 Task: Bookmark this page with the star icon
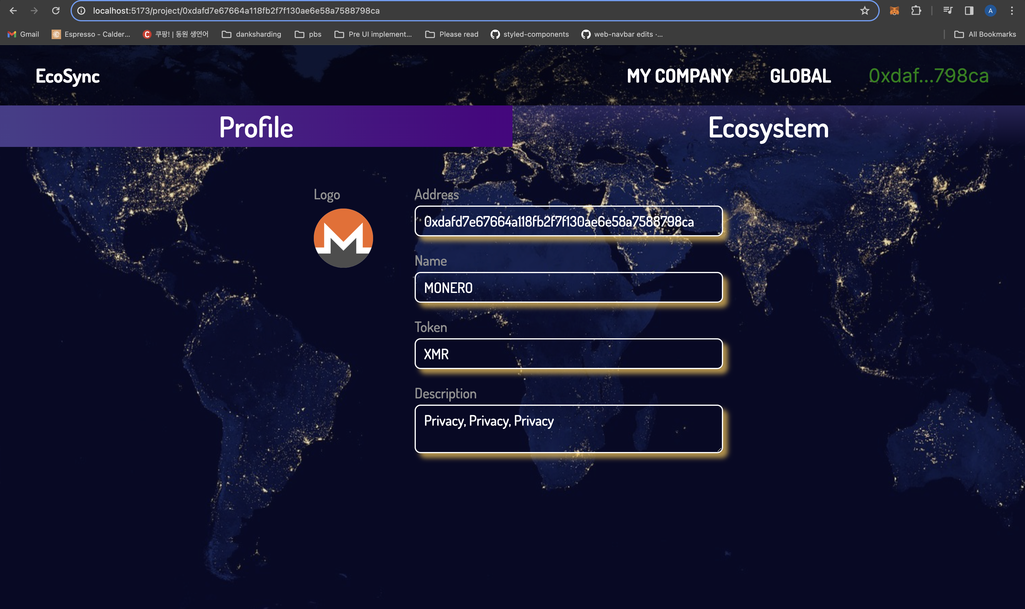point(864,11)
